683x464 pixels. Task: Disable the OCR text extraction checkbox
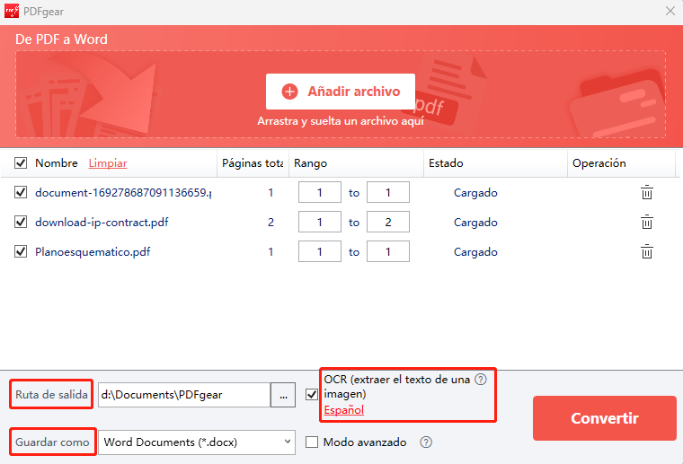click(312, 394)
